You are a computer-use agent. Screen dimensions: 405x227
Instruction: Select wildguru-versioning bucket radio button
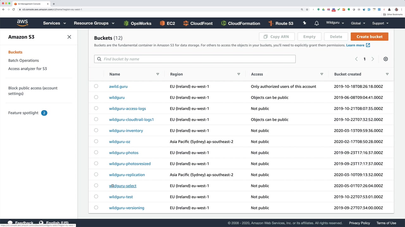click(96, 207)
